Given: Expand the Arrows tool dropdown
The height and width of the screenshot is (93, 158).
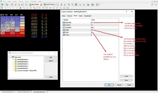Looking at the screenshot, I should click(36, 8).
